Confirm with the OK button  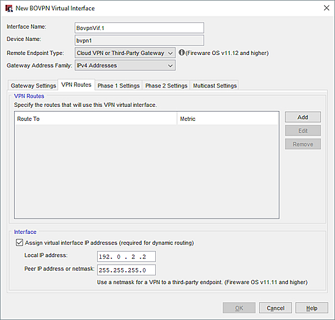[239, 308]
